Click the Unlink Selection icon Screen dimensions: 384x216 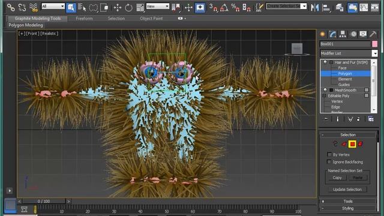(22, 7)
